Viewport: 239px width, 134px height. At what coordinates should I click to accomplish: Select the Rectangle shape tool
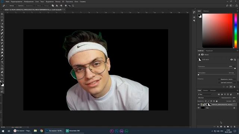2,68
